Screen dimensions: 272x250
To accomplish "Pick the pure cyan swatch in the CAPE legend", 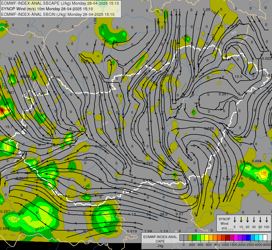I will pyautogui.click(x=257, y=237).
